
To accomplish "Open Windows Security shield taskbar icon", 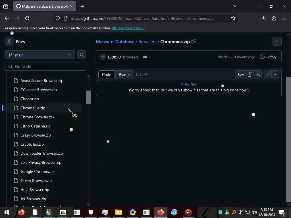I will (91, 212).
